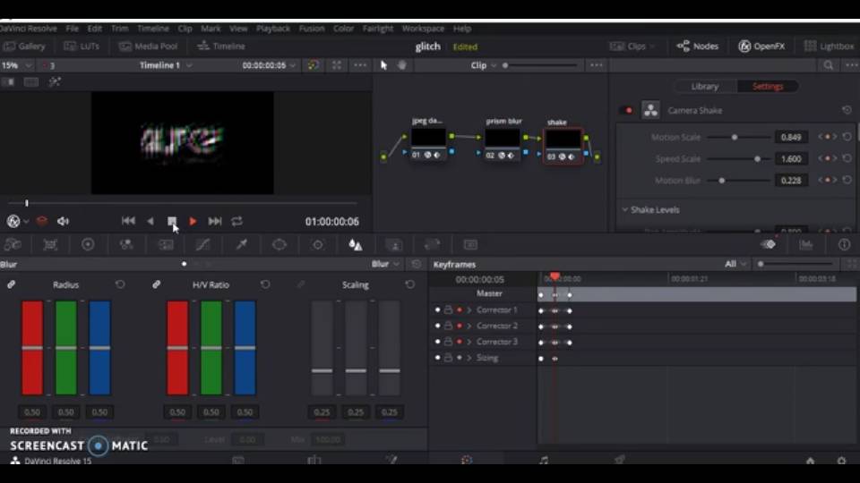Expand the Corrector 2 keyframe track
Viewport: 860px width, 483px height.
469,326
